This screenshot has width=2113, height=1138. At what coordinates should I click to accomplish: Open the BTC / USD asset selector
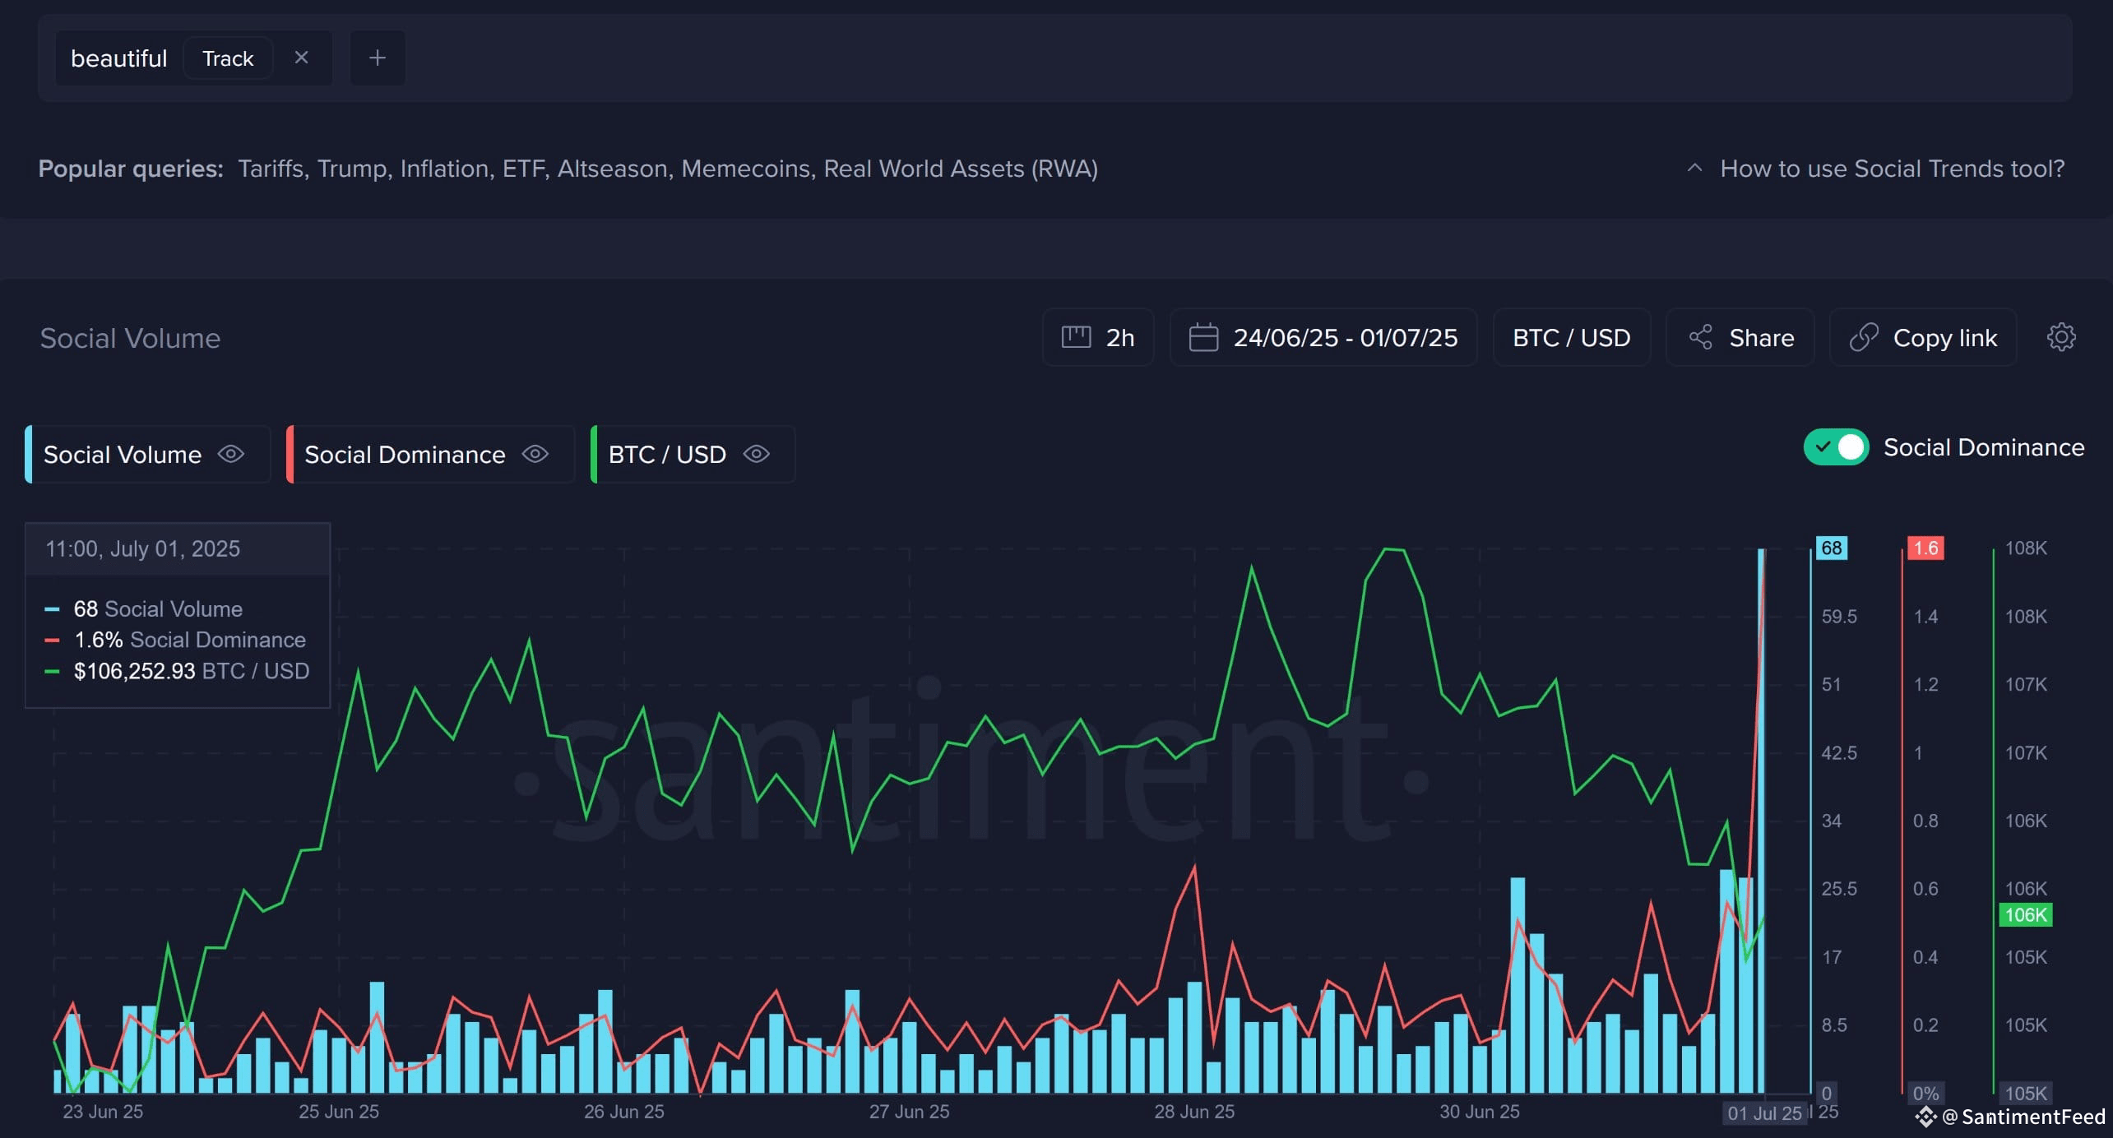click(1572, 337)
